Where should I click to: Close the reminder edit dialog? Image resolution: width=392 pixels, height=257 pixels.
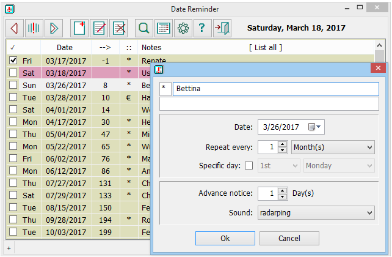click(x=378, y=68)
